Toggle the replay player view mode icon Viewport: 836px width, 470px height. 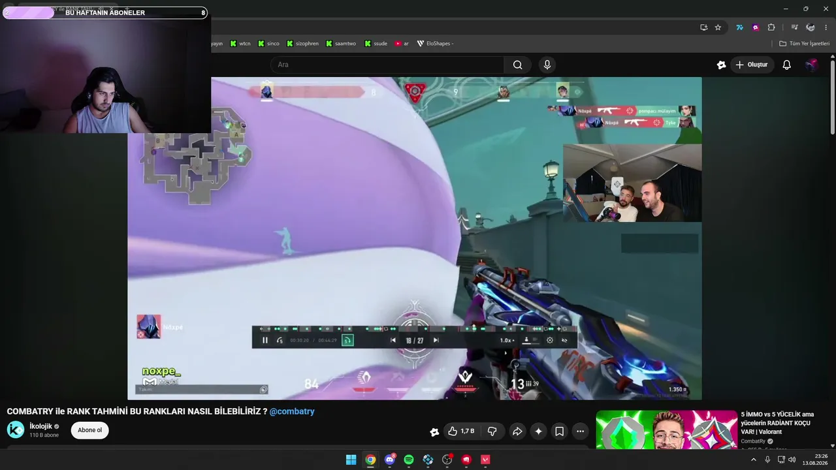[x=530, y=340]
